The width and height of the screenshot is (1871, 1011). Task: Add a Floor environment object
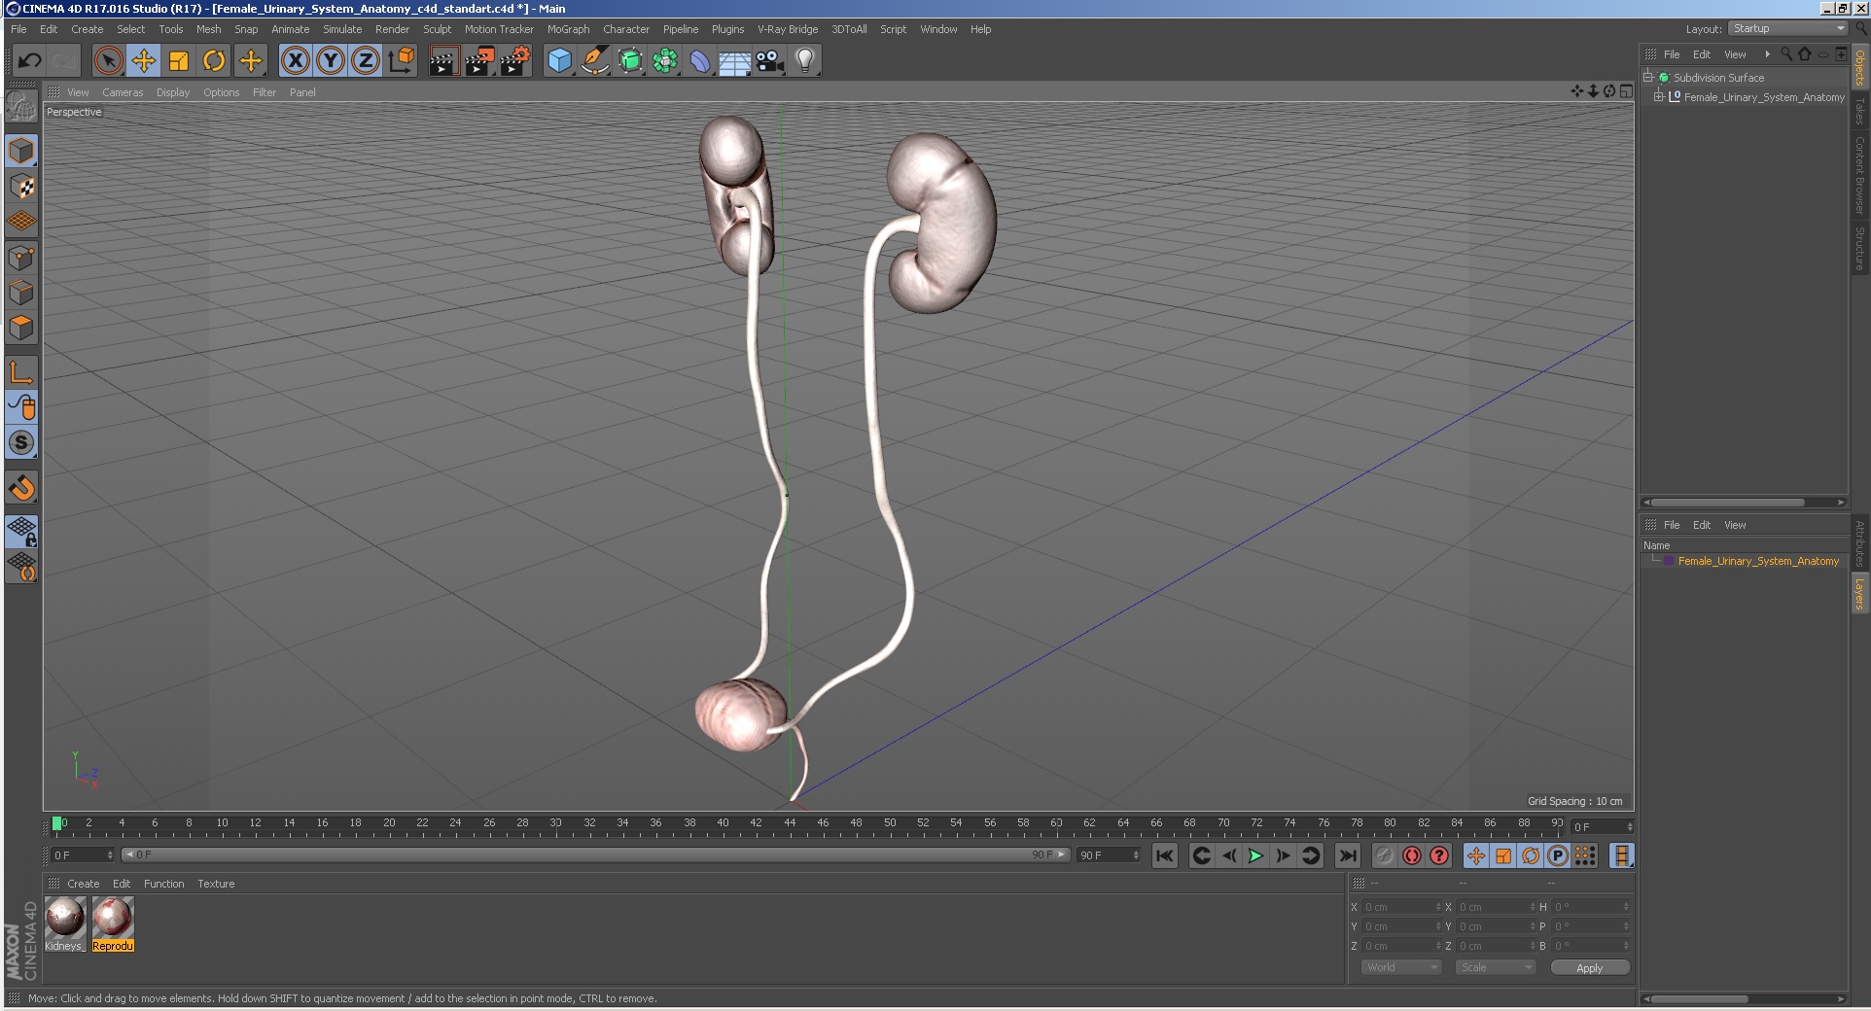point(735,61)
